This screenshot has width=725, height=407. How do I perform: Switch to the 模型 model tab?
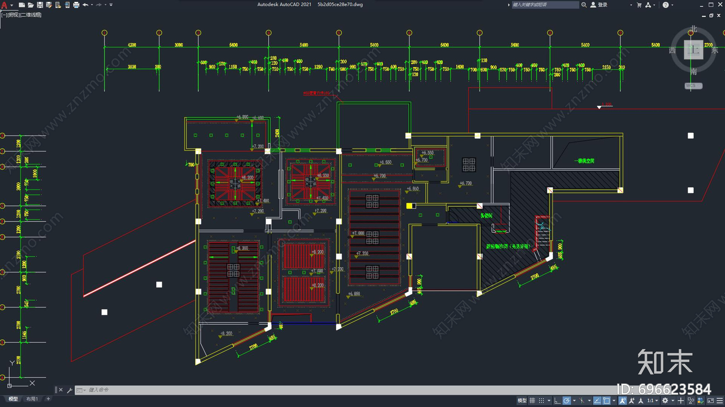[x=13, y=399]
